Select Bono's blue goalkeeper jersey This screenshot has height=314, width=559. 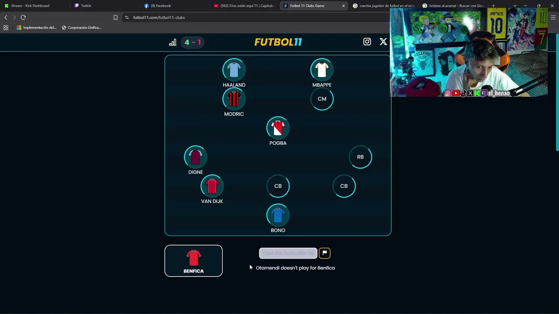click(x=278, y=215)
